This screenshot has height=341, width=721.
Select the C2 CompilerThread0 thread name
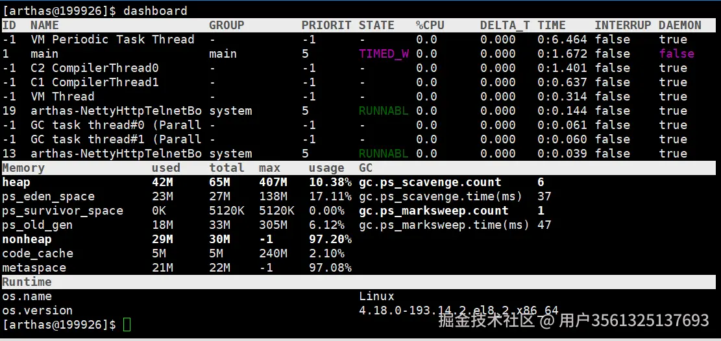[95, 68]
